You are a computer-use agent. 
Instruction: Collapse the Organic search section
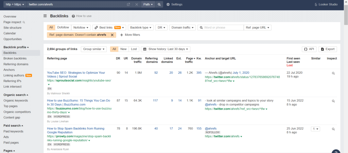pos(16,95)
